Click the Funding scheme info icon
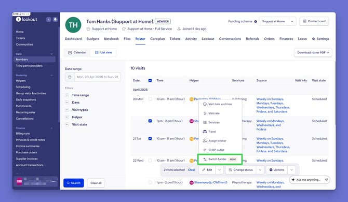The width and height of the screenshot is (348, 202). click(256, 21)
